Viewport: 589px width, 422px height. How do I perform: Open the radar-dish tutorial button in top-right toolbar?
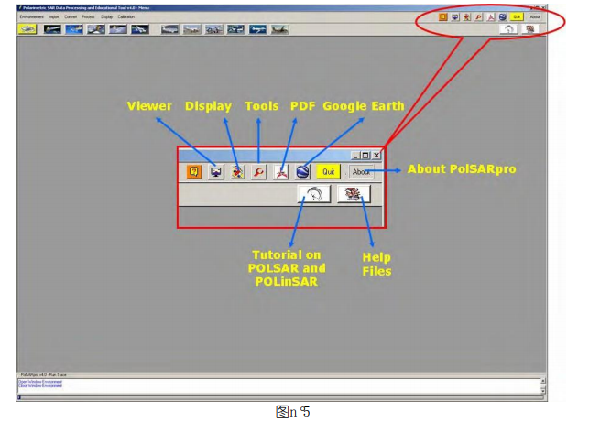(508, 29)
